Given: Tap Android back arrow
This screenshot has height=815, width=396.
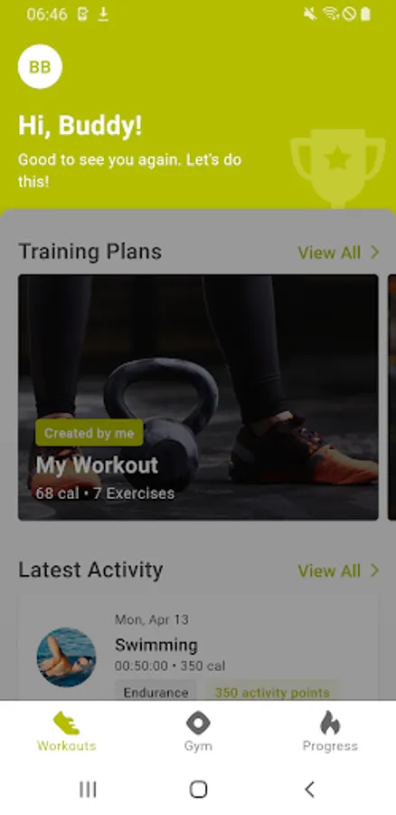Looking at the screenshot, I should click(309, 790).
